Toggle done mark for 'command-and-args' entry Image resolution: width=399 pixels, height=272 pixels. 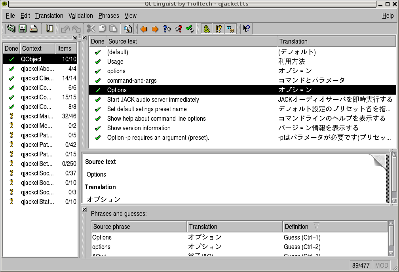click(x=98, y=81)
